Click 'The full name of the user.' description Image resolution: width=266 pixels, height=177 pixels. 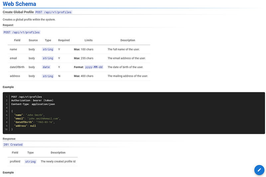tap(123, 49)
